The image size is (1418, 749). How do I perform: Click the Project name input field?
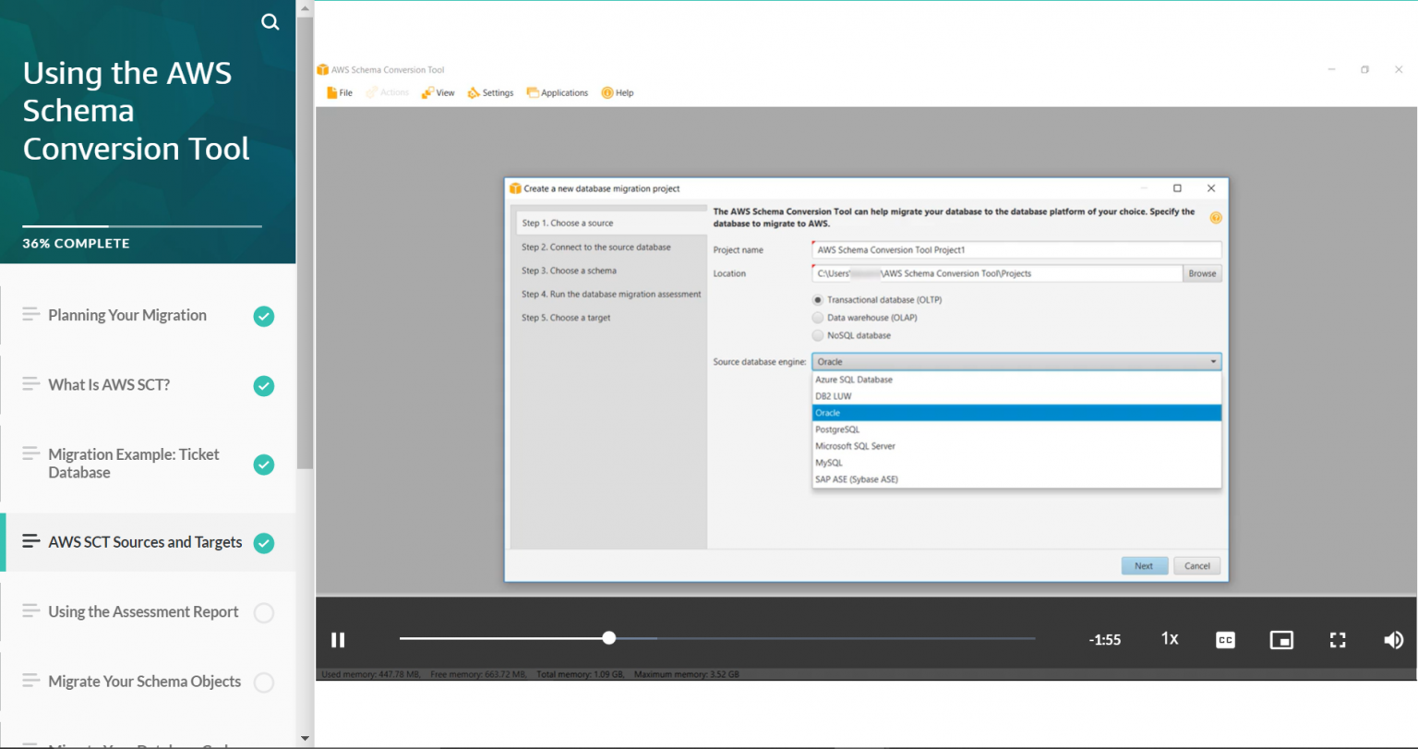click(x=1015, y=249)
